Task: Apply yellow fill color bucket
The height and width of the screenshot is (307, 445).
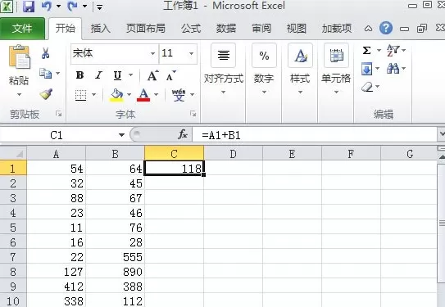Action: [x=116, y=95]
